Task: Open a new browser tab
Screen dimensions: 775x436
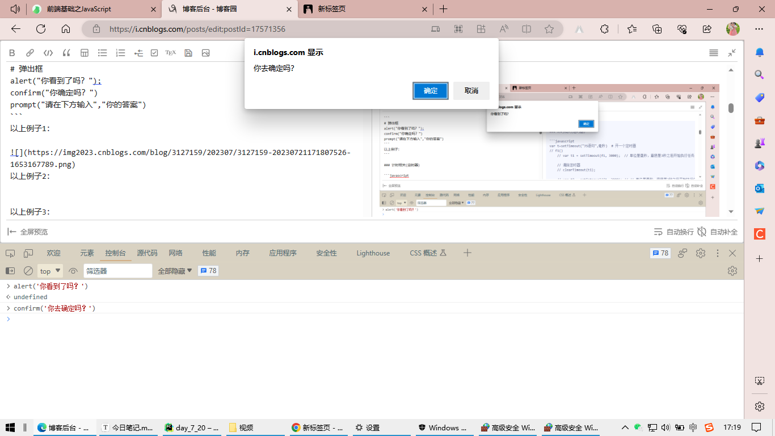Action: 444,9
